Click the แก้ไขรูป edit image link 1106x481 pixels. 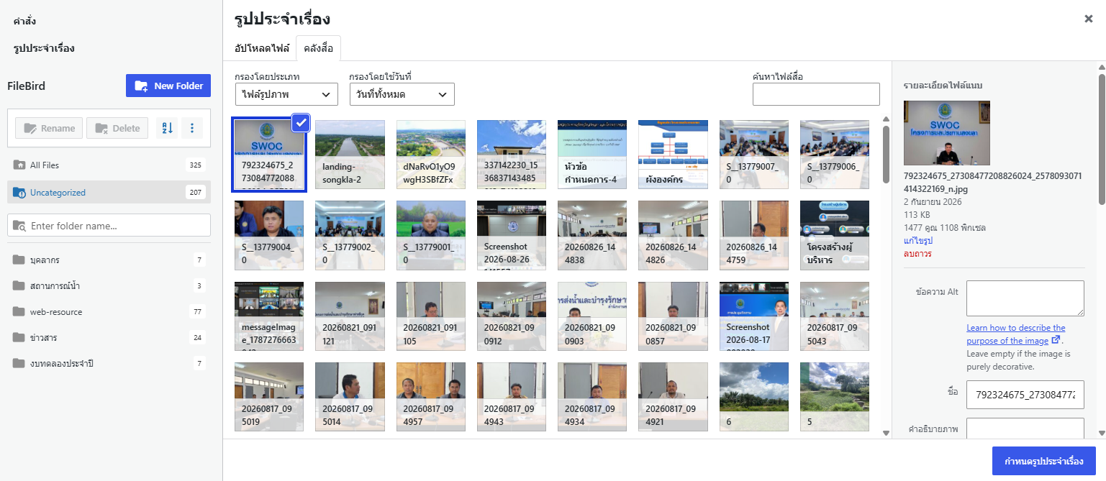tap(918, 241)
